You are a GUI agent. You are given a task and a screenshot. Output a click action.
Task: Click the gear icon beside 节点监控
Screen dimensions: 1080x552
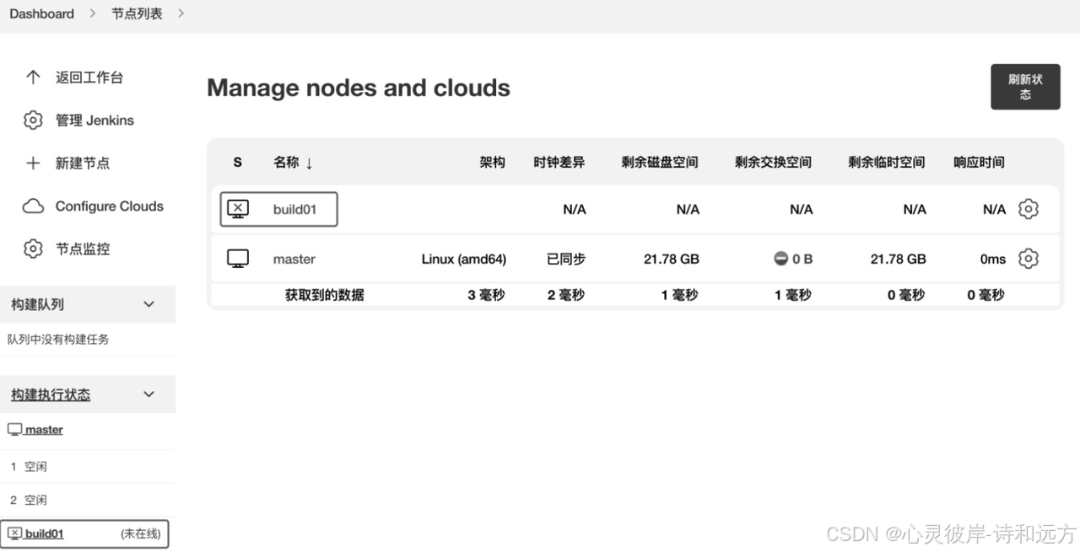tap(33, 249)
